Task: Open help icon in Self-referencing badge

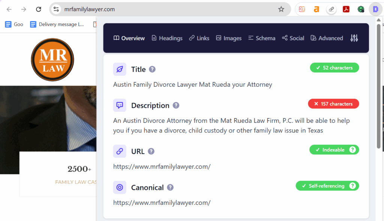Action: tap(352, 186)
